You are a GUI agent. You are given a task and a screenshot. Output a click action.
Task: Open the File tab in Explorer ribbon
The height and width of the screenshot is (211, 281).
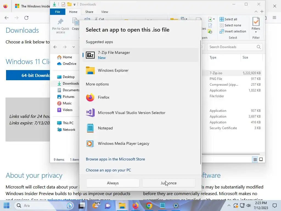coord(58,12)
